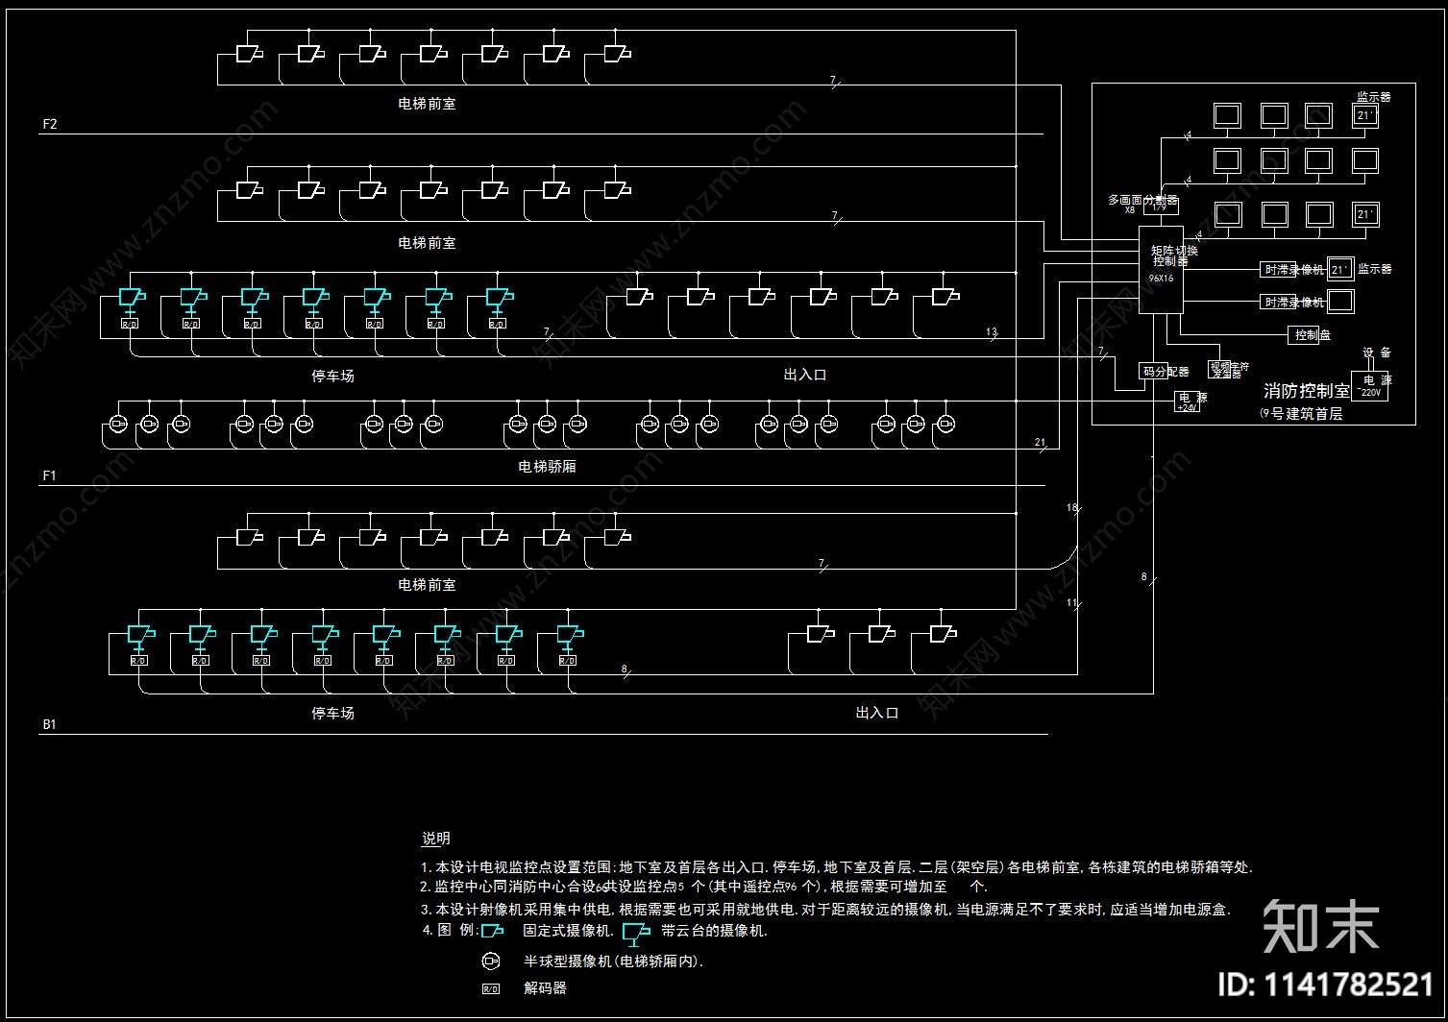Screen dimensions: 1448x1022
Task: Select the cable count label 13
Action: click(x=992, y=331)
